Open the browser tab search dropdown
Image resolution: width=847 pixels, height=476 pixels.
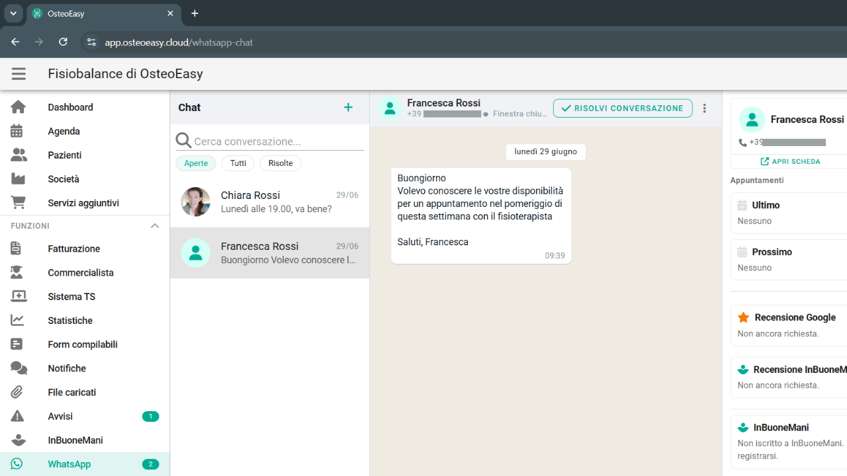click(13, 13)
